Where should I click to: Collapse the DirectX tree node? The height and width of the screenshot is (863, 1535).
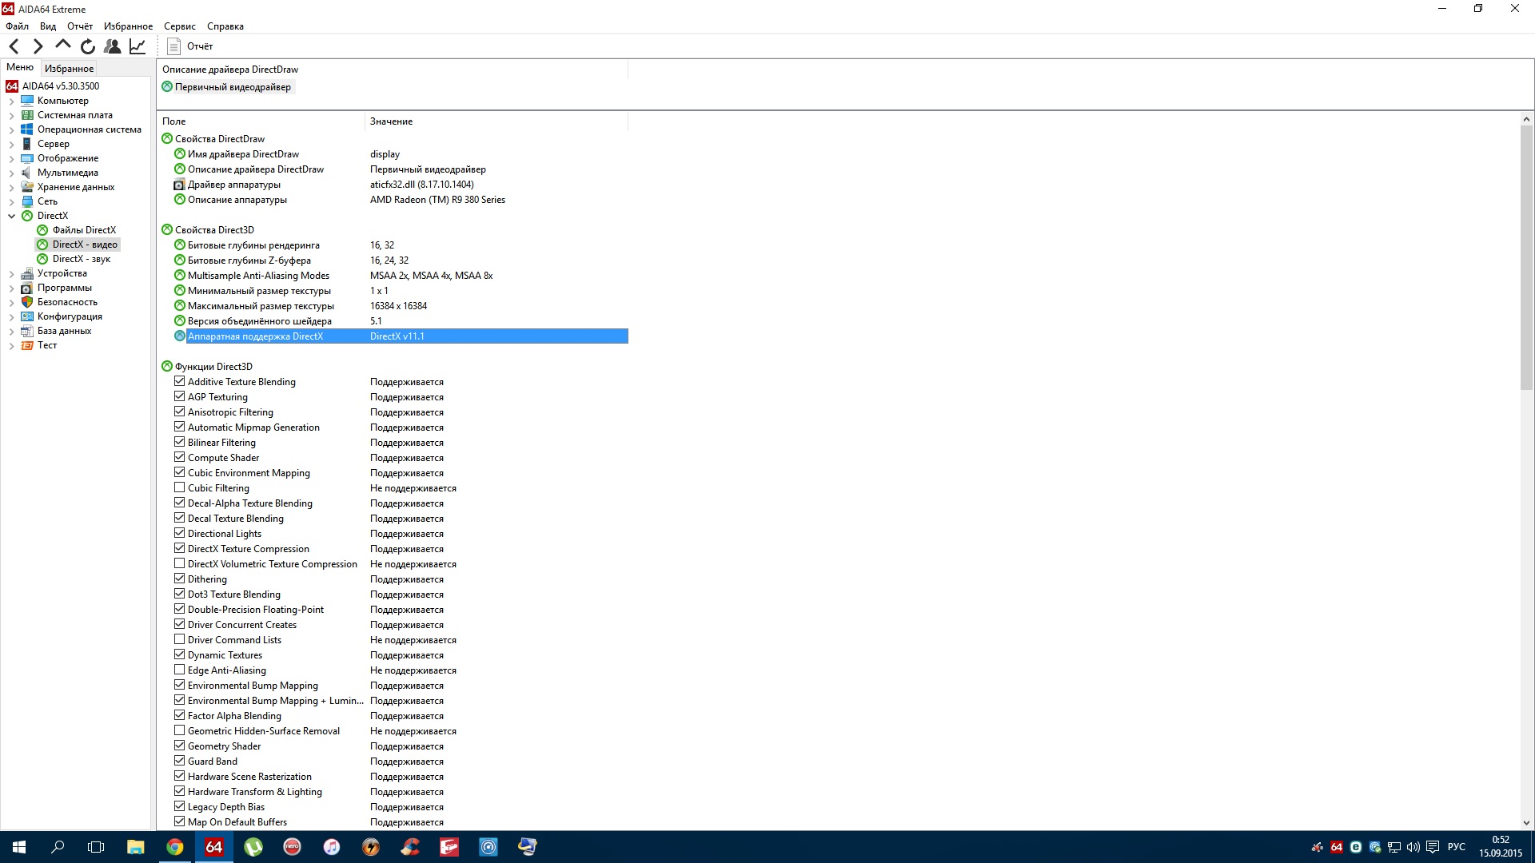[x=12, y=216]
